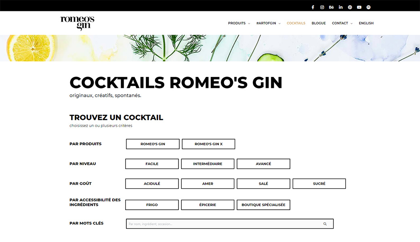
Task: Toggle the Amer taste filter
Action: (208, 184)
